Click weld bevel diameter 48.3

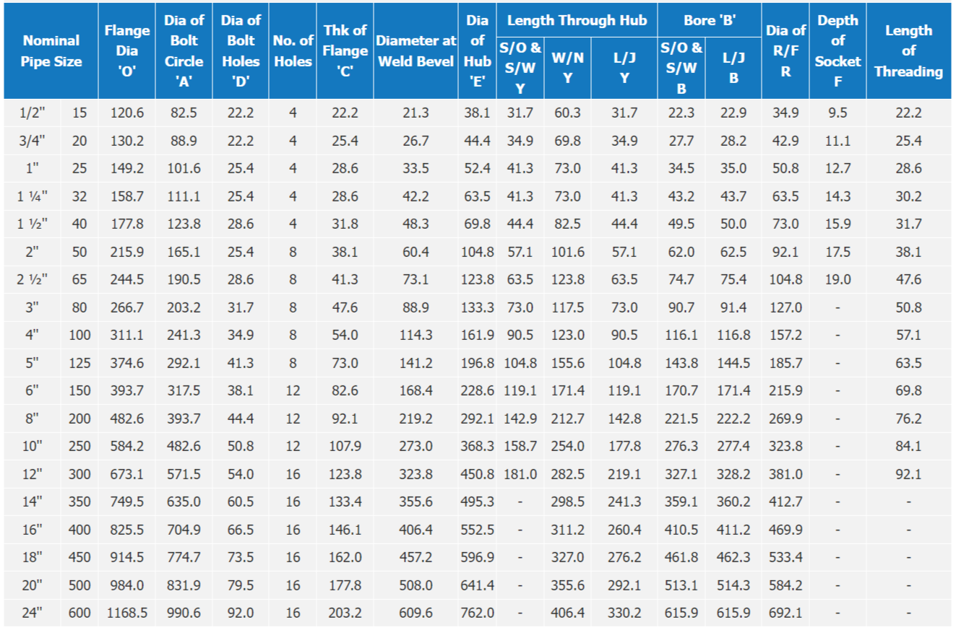click(416, 224)
